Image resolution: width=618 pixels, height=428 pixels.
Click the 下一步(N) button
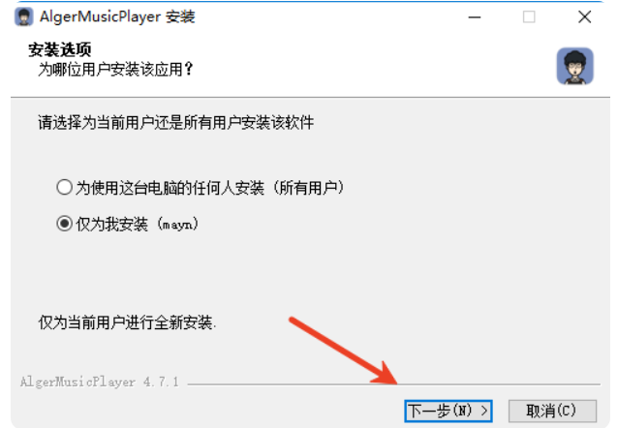coord(448,411)
